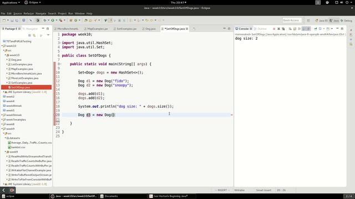The width and height of the screenshot is (355, 199).
Task: Click the Run External Tools icon
Action: pos(60,20)
